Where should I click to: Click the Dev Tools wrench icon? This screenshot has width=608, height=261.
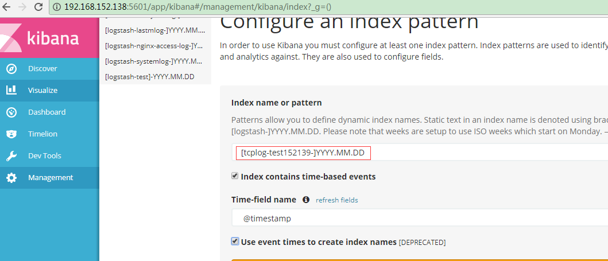click(x=11, y=156)
